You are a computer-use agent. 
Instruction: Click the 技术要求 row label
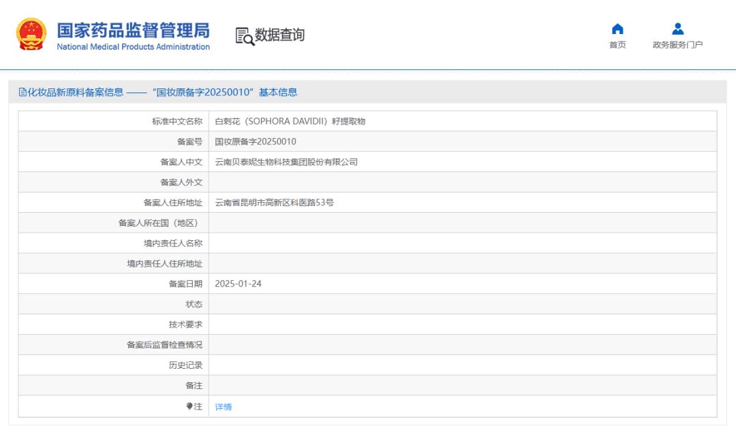tap(185, 325)
